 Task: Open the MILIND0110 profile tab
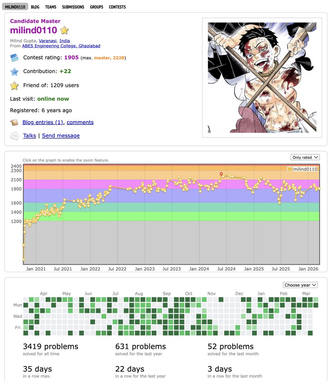15,7
